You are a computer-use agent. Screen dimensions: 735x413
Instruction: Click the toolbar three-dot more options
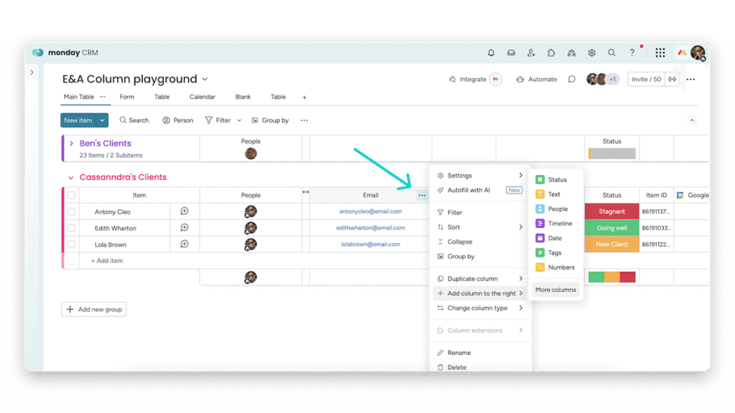(x=304, y=120)
